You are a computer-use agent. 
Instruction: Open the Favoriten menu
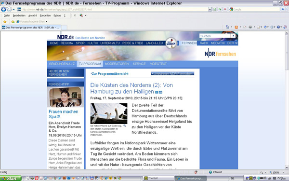[45, 15]
